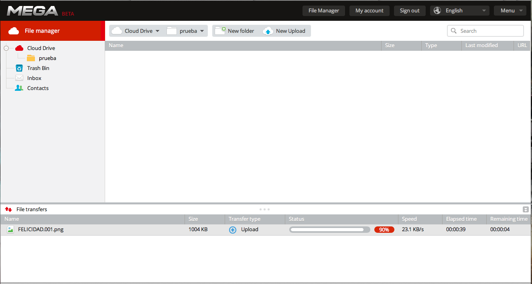Click the MEGA logo in header

point(32,11)
